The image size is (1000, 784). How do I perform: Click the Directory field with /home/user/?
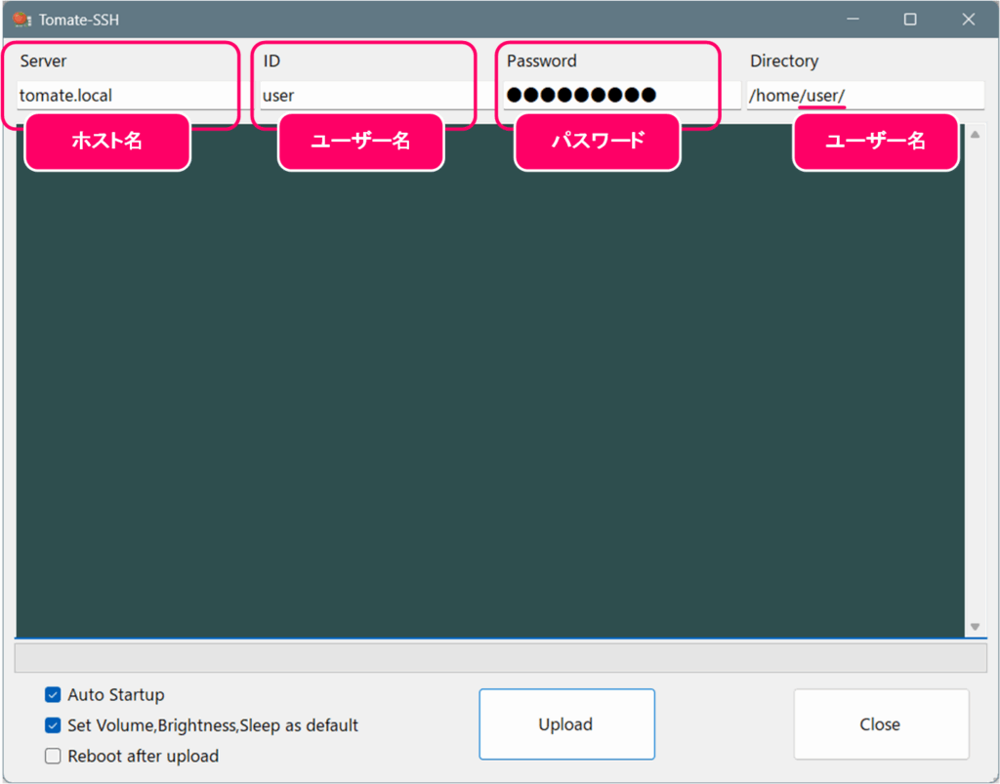pos(865,96)
